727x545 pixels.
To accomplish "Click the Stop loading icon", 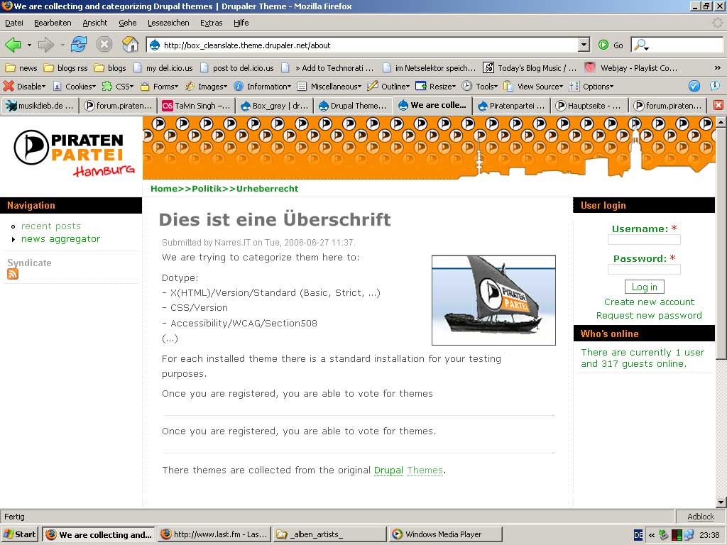I will pos(104,45).
